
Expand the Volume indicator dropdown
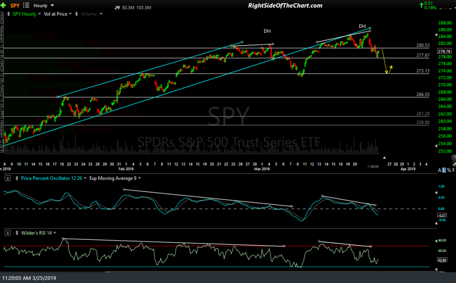tap(101, 13)
